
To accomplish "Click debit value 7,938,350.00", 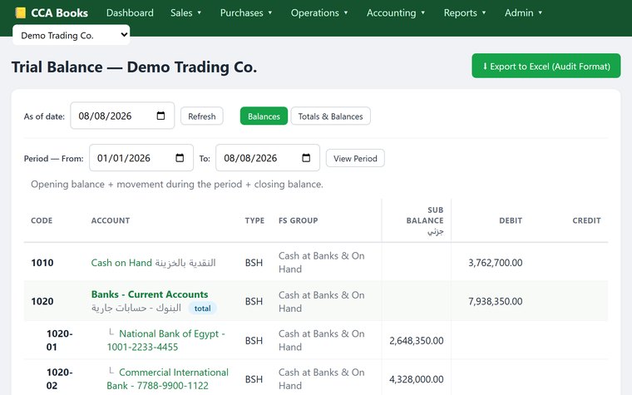I will click(496, 302).
